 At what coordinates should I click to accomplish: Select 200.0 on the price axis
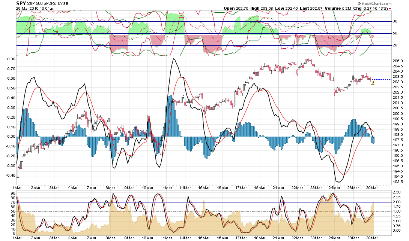(x=397, y=113)
